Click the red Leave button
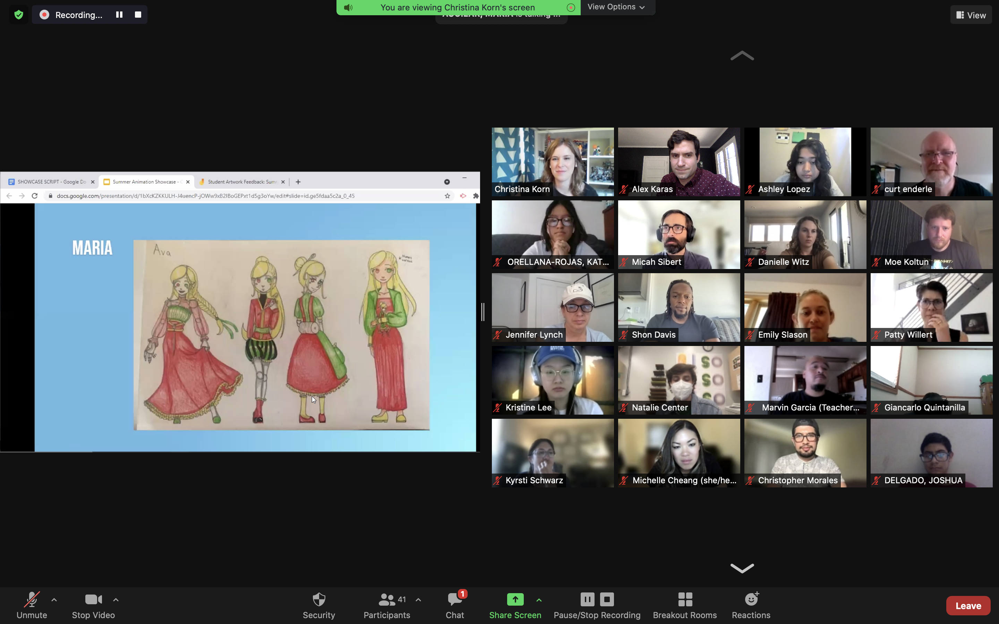 (968, 605)
